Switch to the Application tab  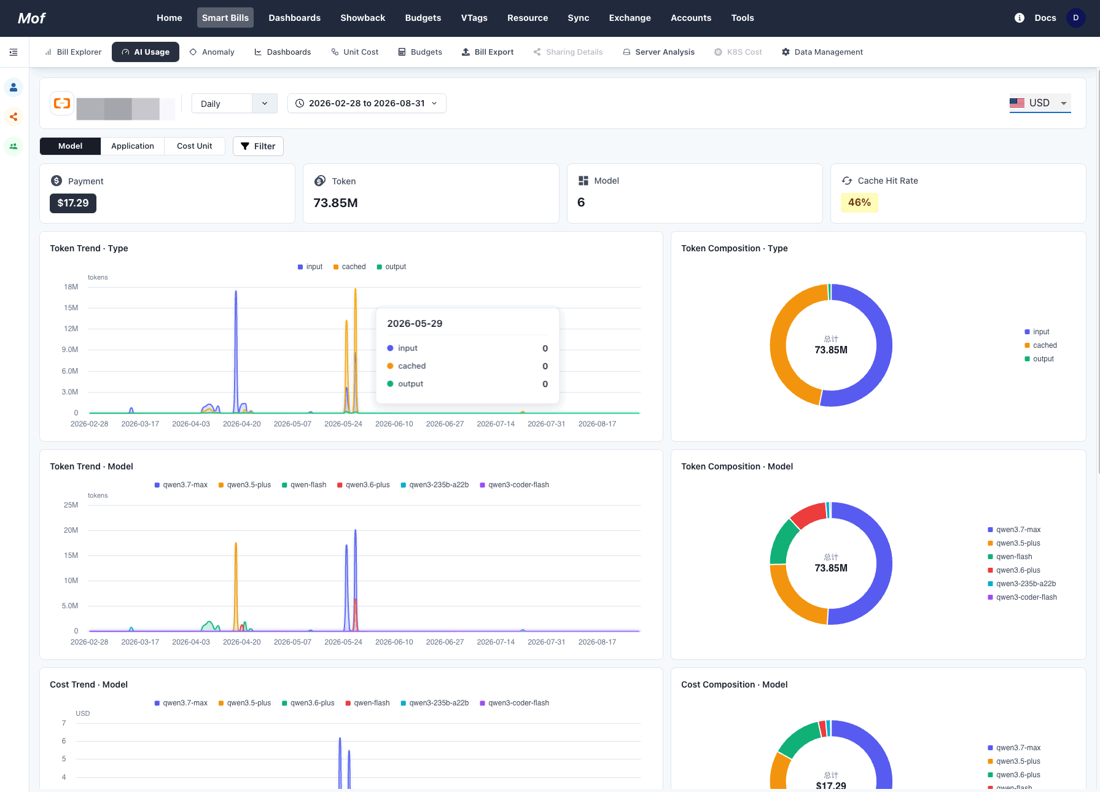(133, 146)
